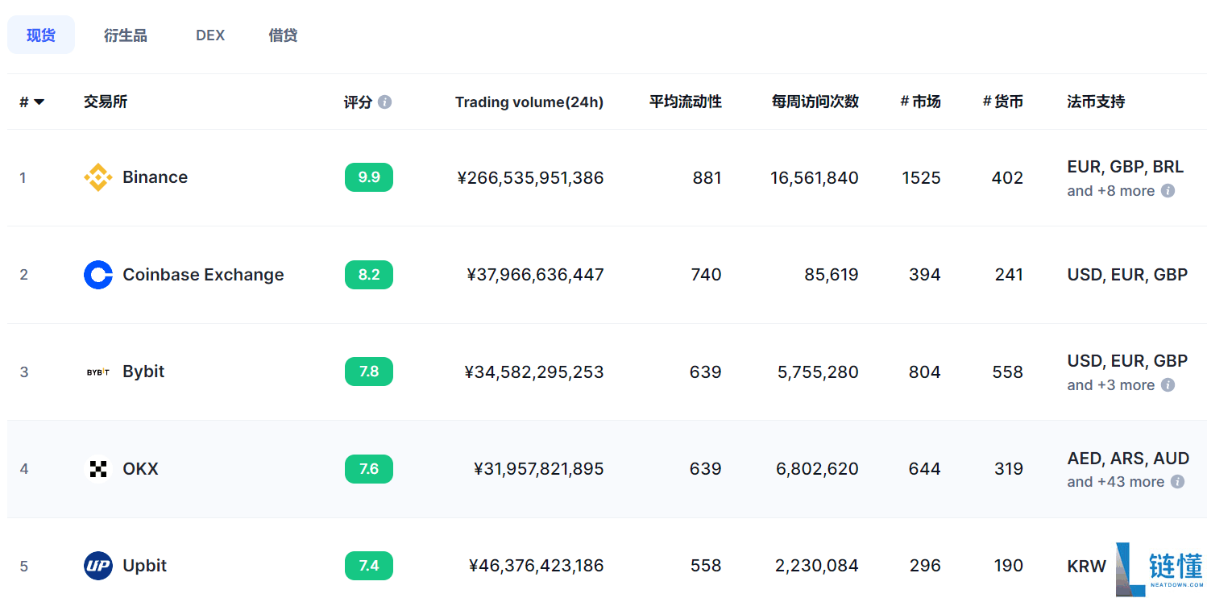Click the Binance logo icon
The width and height of the screenshot is (1207, 598).
pos(98,177)
